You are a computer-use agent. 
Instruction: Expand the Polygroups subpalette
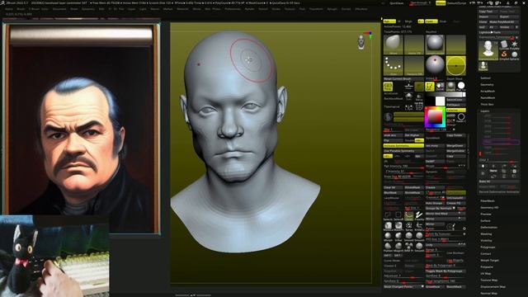(488, 247)
